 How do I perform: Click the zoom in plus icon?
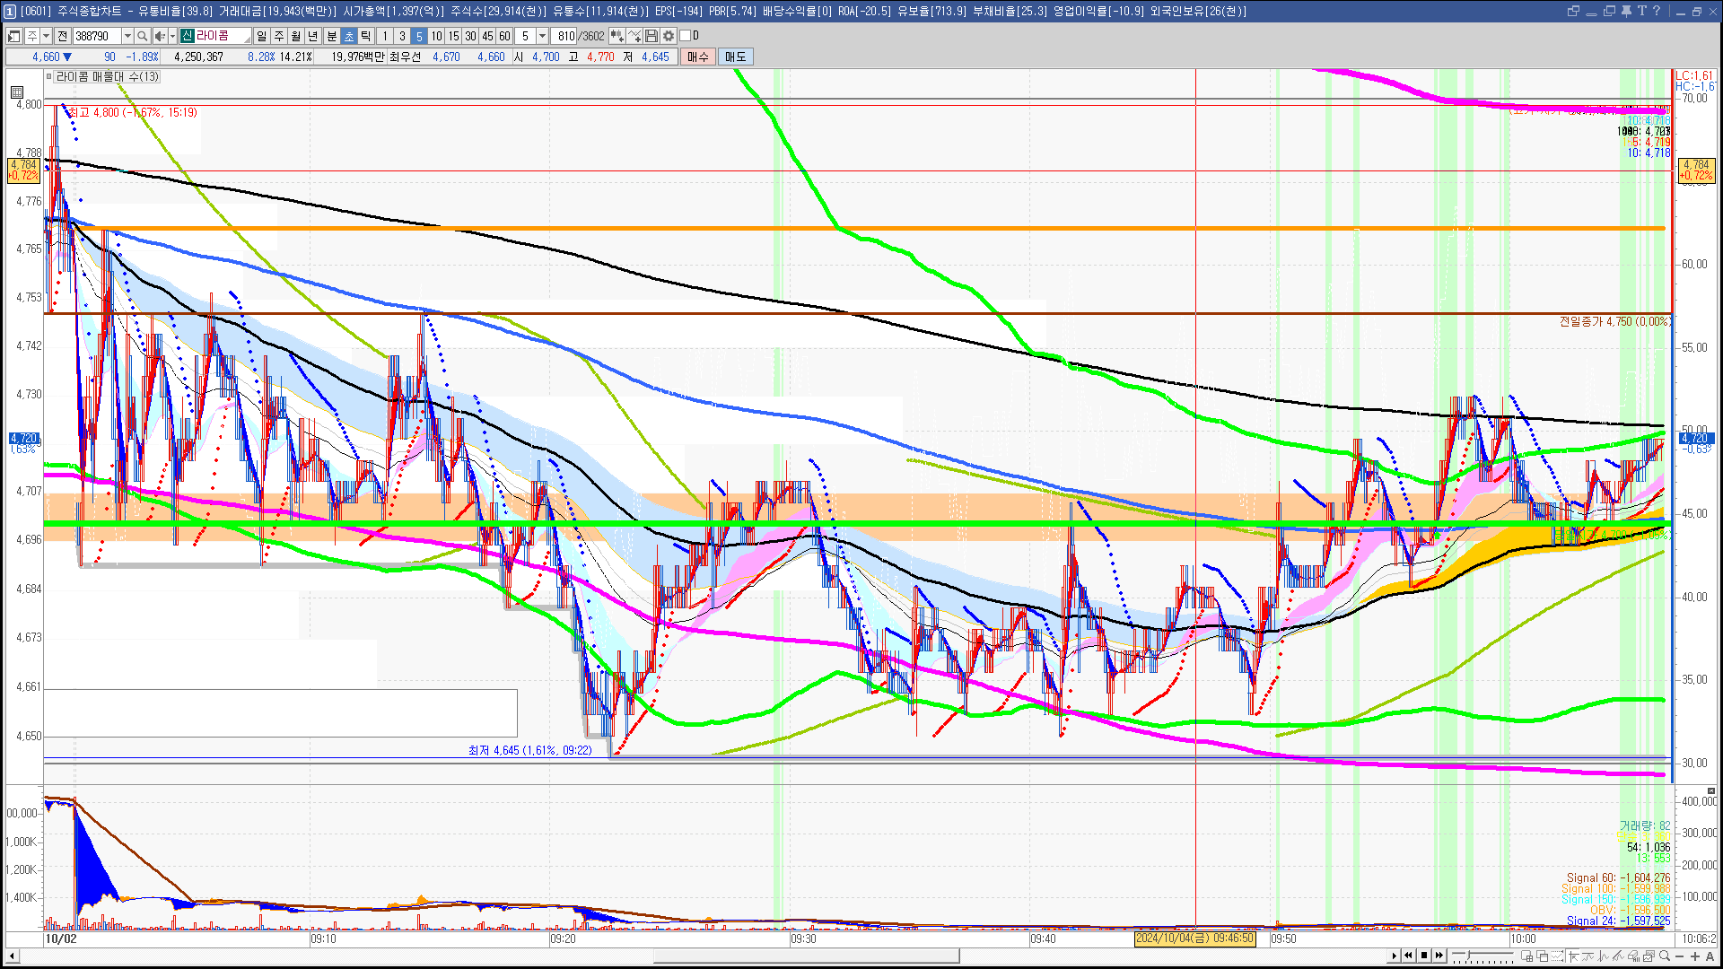1694,956
